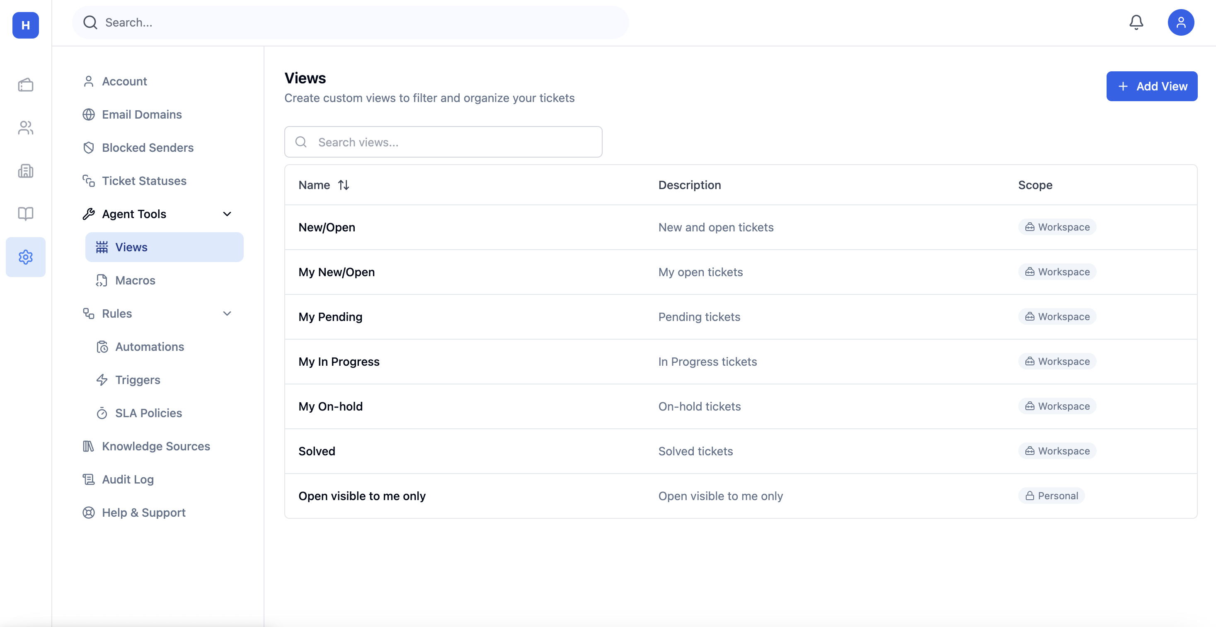Open the organizations icon in the left rail
Screen dimensions: 1216x627
point(25,171)
